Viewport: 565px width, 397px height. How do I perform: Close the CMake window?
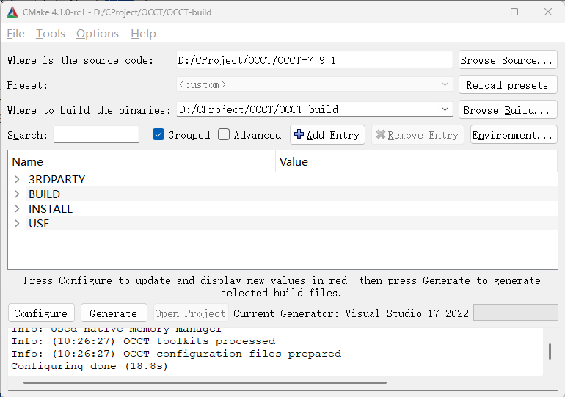coord(548,12)
